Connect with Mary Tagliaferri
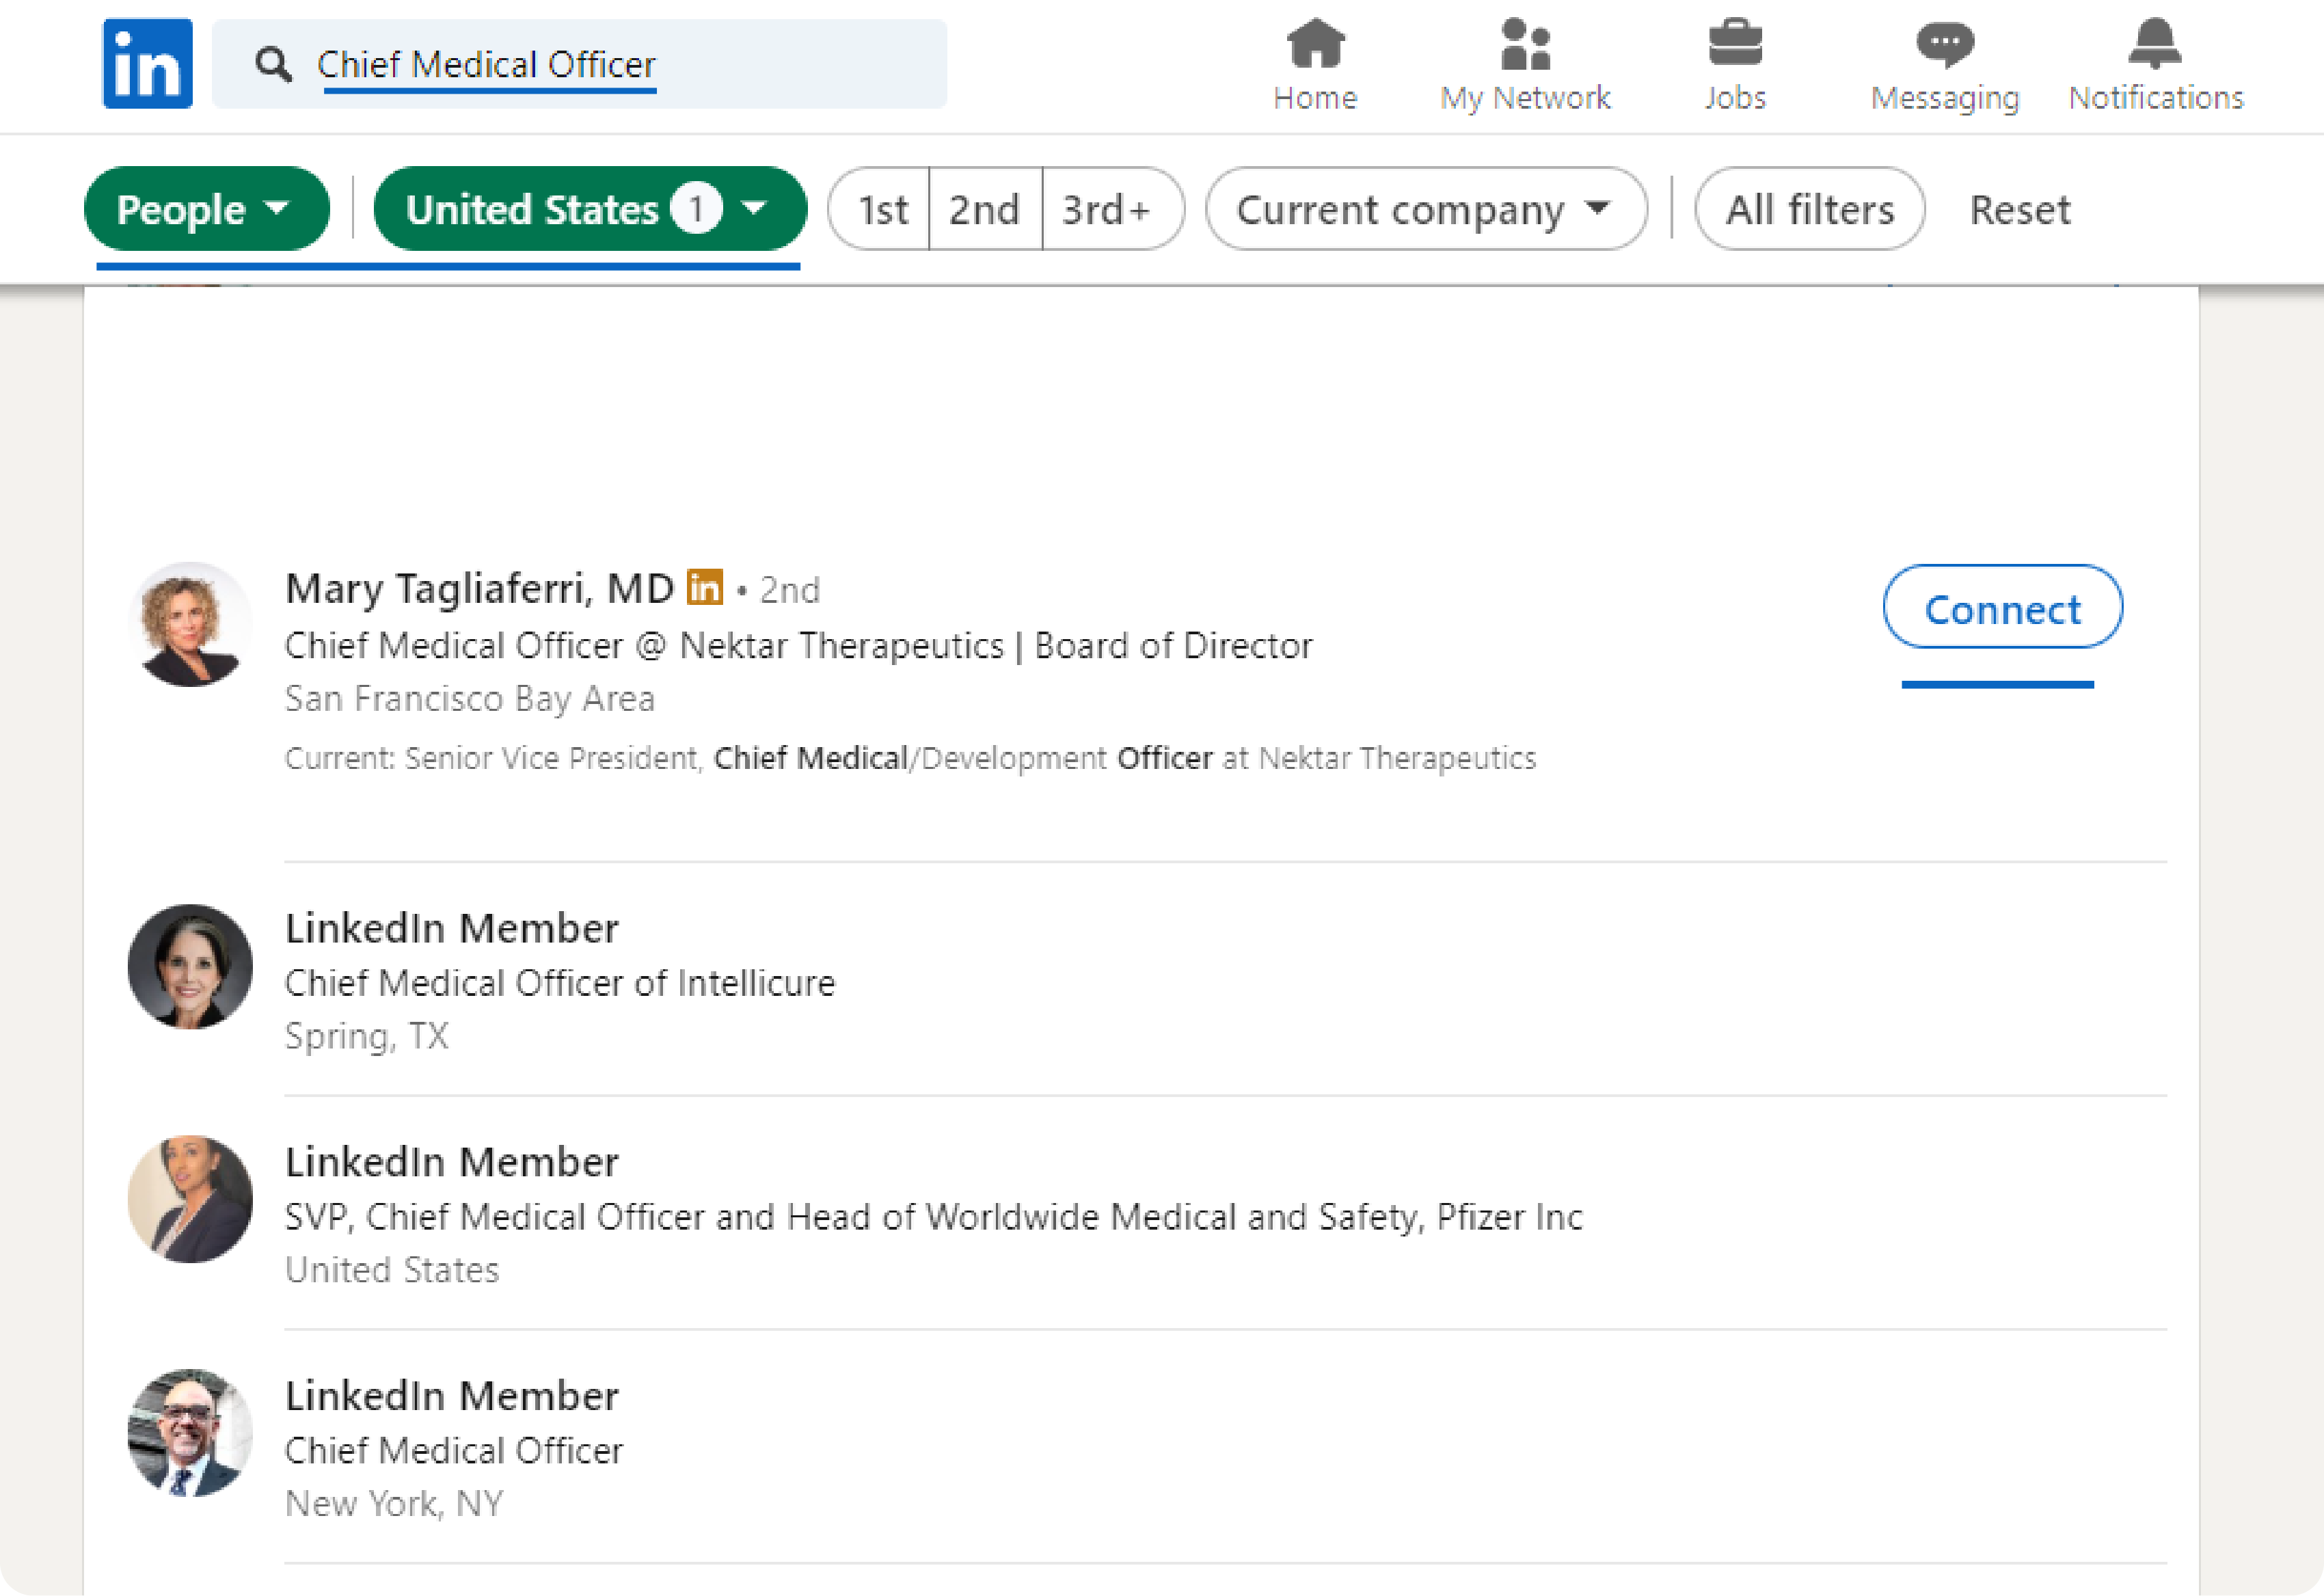The width and height of the screenshot is (2324, 1596). pos(2002,607)
